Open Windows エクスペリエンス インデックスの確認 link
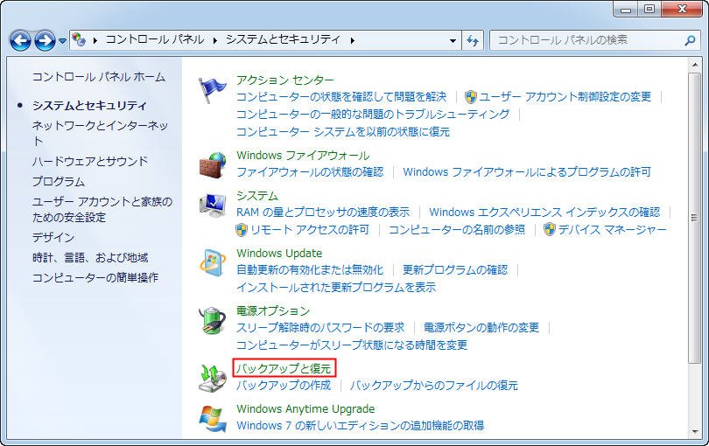Image resolution: width=709 pixels, height=446 pixels. 544,212
